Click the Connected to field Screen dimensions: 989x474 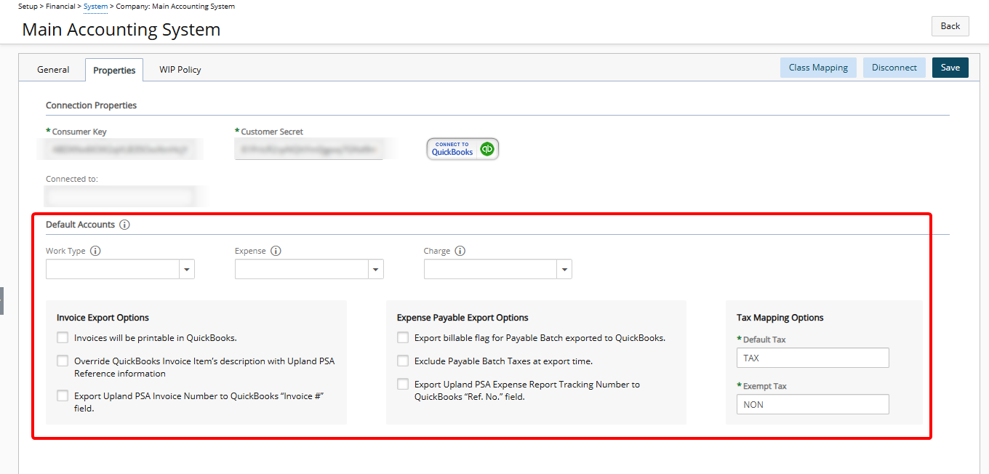click(x=120, y=196)
